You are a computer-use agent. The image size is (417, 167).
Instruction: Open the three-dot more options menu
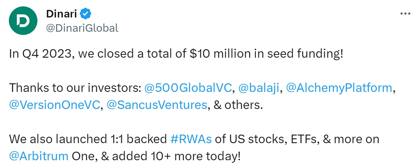tap(406, 14)
